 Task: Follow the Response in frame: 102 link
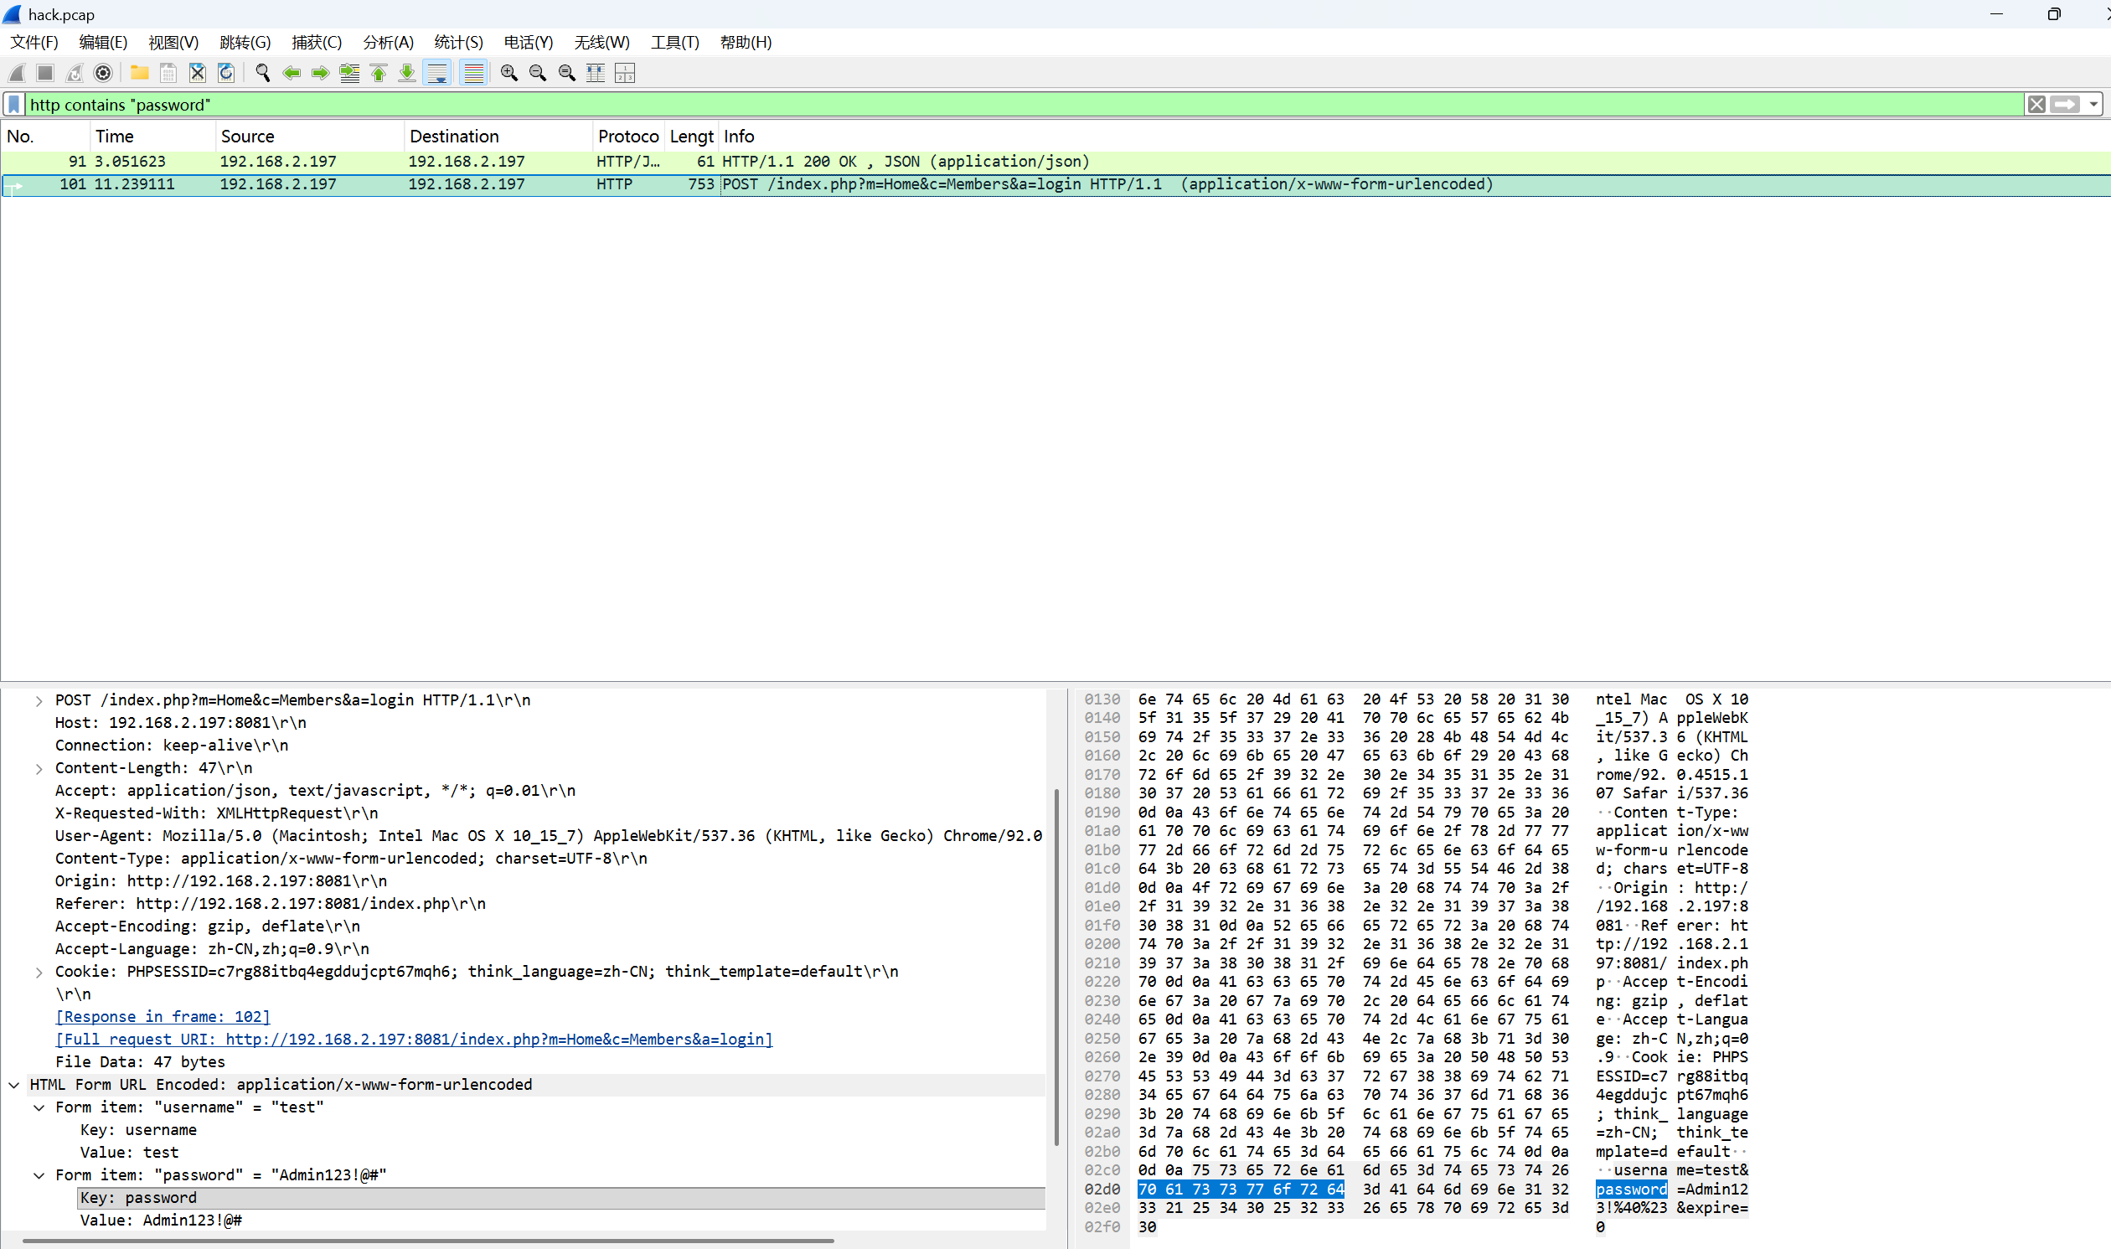tap(163, 1017)
